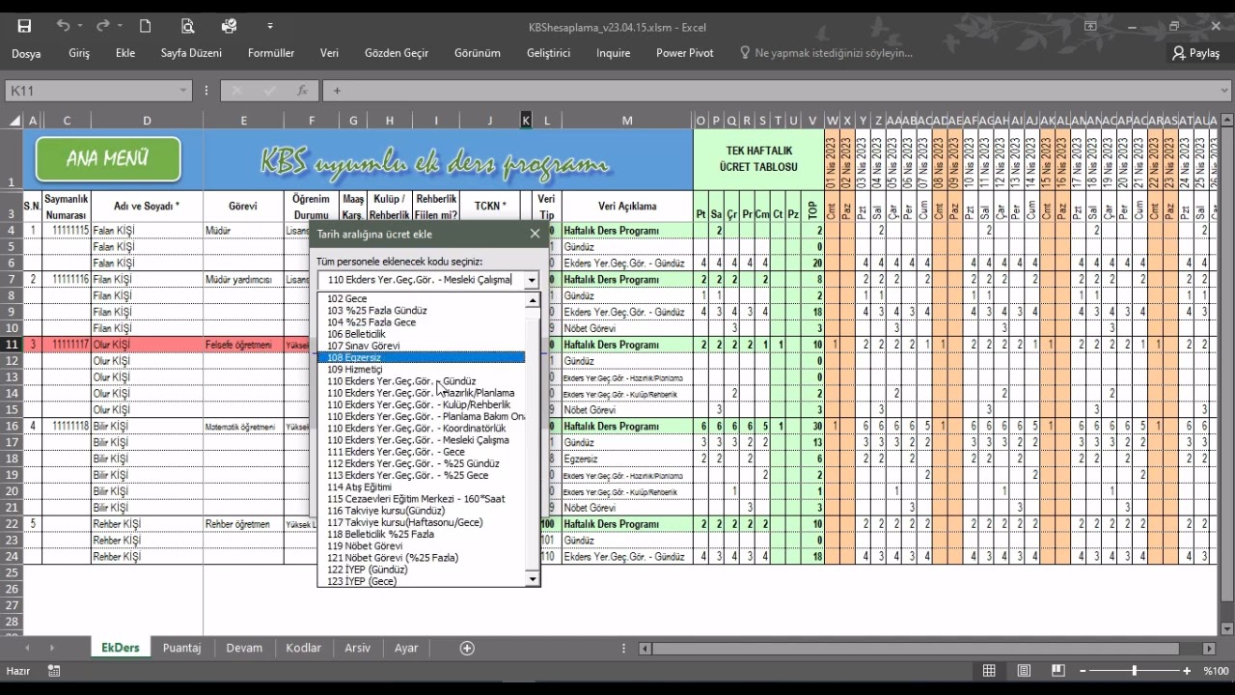Switch to the Arsiv sheet tab
This screenshot has height=695, width=1235.
357,648
